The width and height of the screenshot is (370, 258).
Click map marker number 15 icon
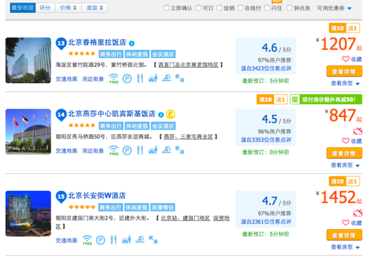pyautogui.click(x=61, y=196)
